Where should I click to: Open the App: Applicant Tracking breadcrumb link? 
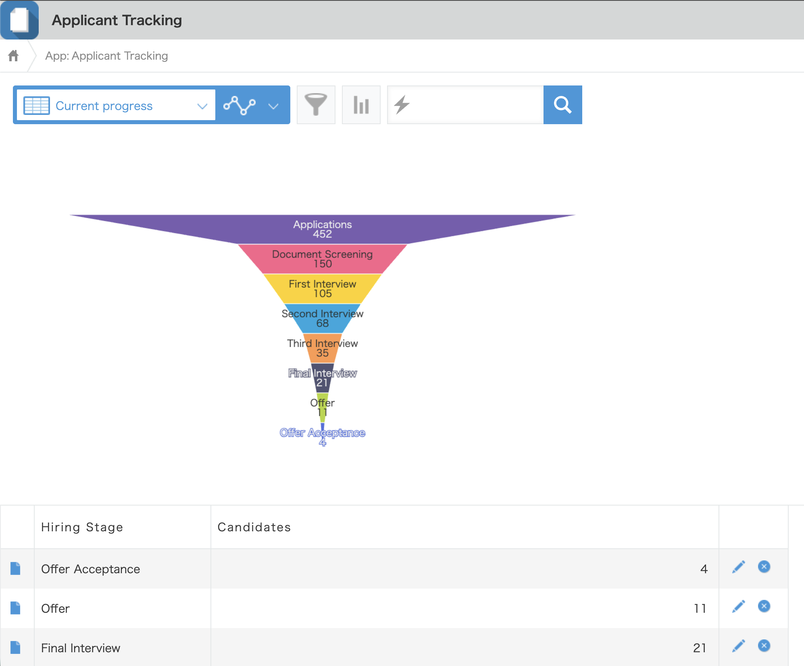[x=106, y=56]
